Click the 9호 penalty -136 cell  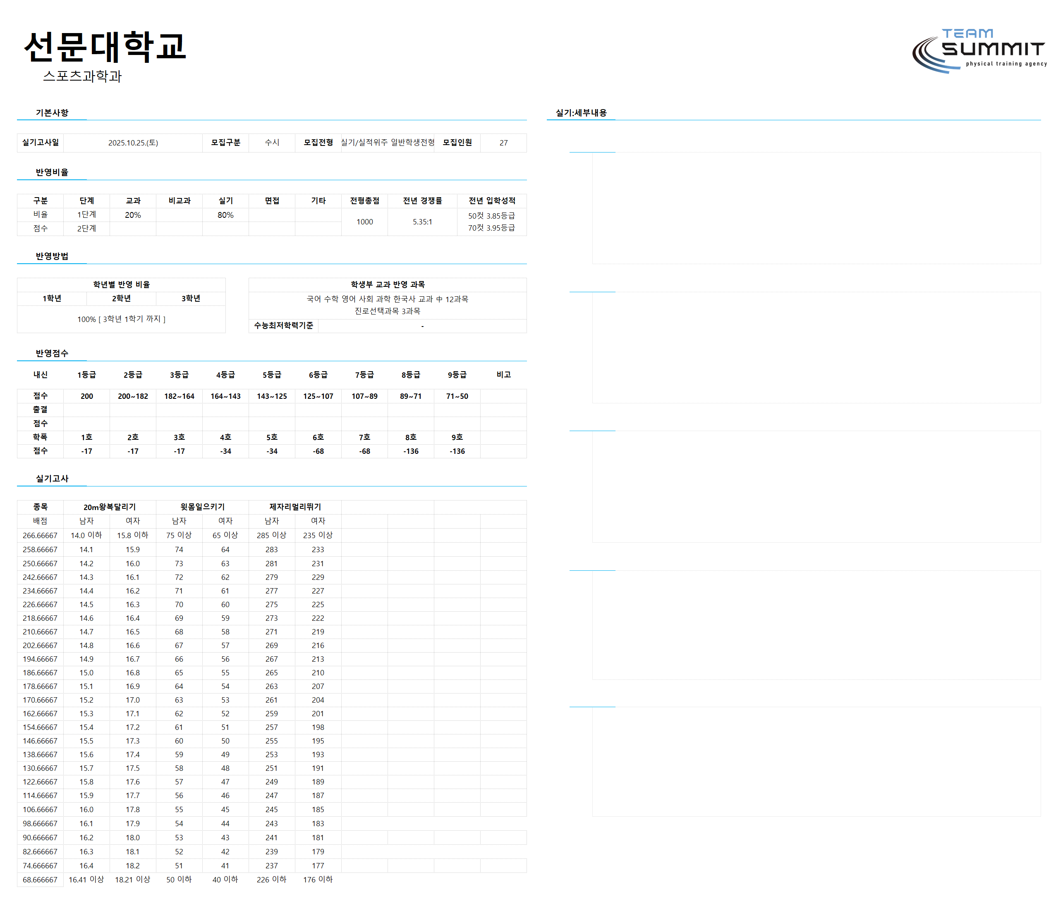coord(457,451)
